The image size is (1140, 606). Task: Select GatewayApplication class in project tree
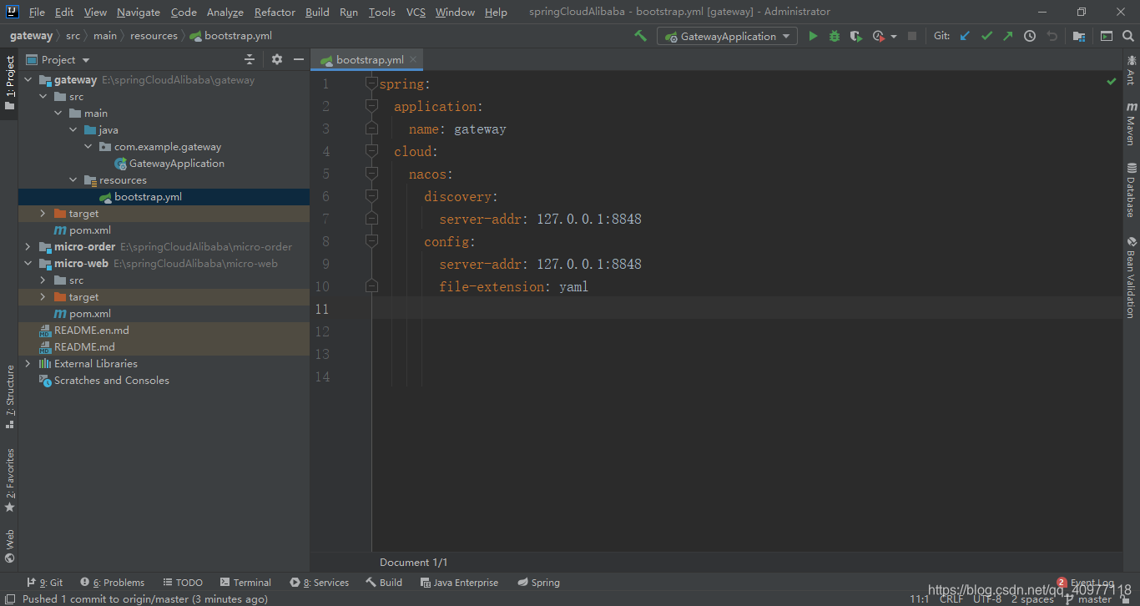point(169,164)
